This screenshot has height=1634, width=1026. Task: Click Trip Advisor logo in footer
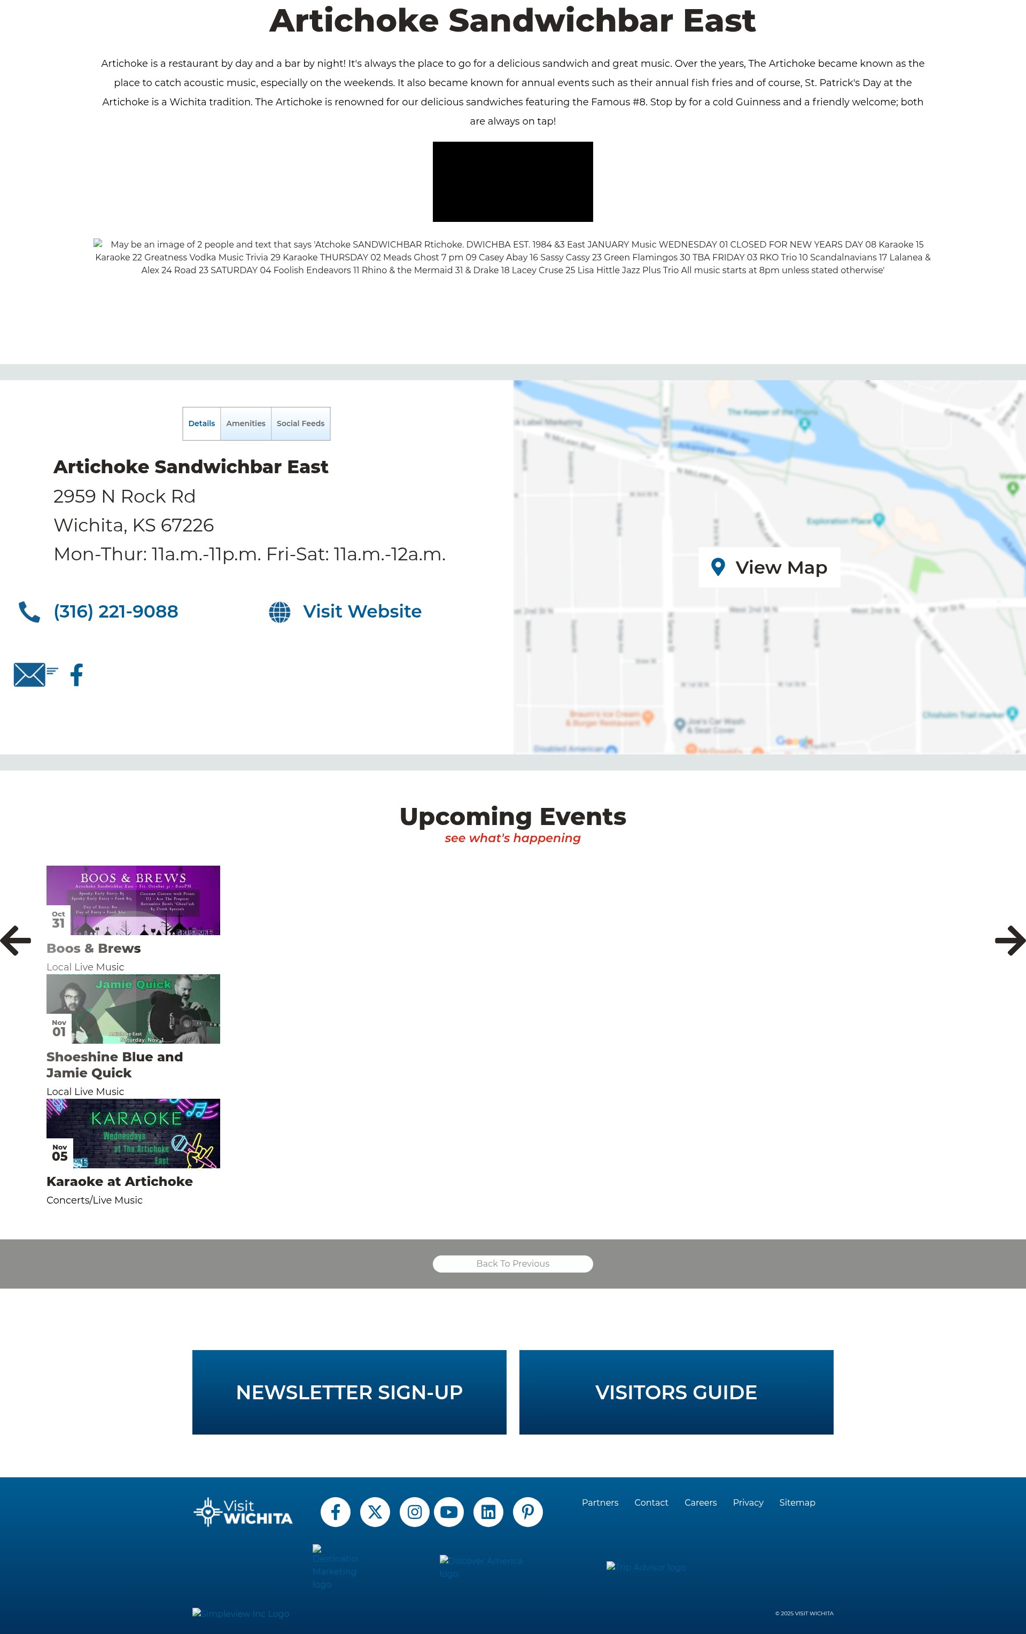click(646, 1567)
